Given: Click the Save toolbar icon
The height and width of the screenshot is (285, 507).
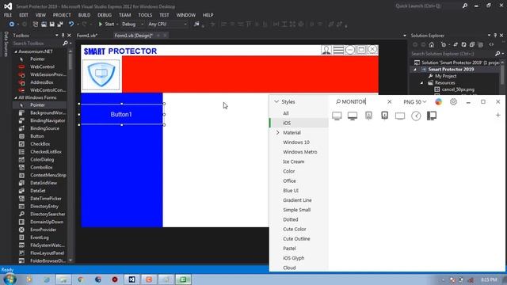Looking at the screenshot, I should pos(51,25).
